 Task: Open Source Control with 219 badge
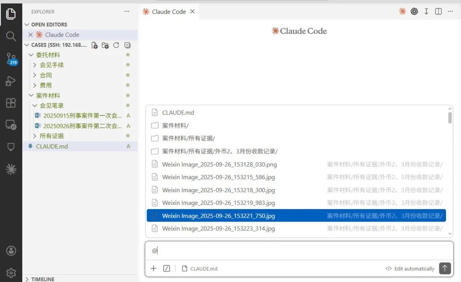click(x=12, y=59)
